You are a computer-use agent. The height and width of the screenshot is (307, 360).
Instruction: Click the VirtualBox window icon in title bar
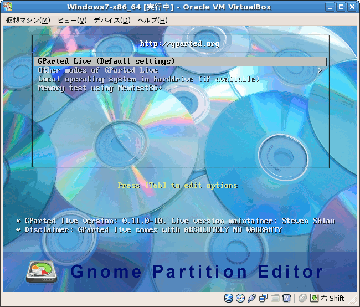pyautogui.click(x=7, y=7)
